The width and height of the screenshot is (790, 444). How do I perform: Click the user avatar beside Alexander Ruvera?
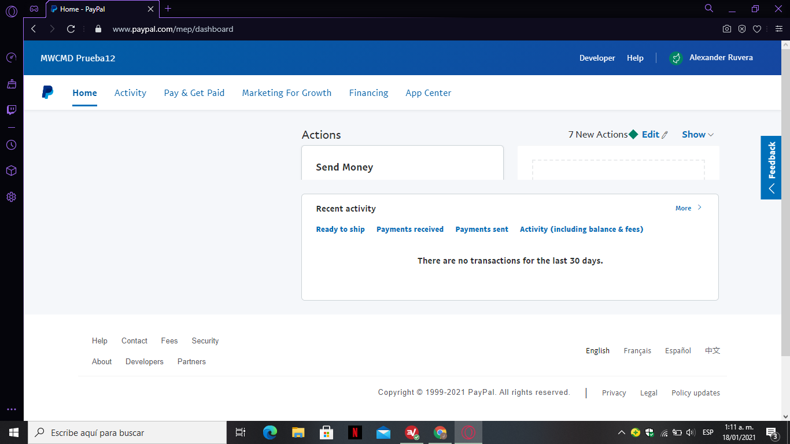click(x=675, y=58)
